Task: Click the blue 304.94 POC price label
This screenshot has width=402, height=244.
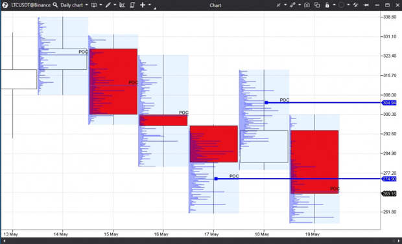Action: point(389,103)
